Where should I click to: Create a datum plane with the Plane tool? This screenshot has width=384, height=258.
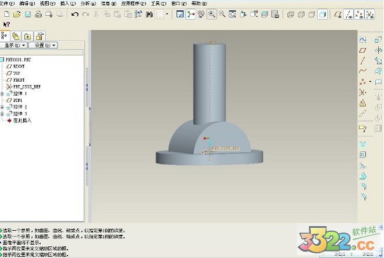coord(362,50)
